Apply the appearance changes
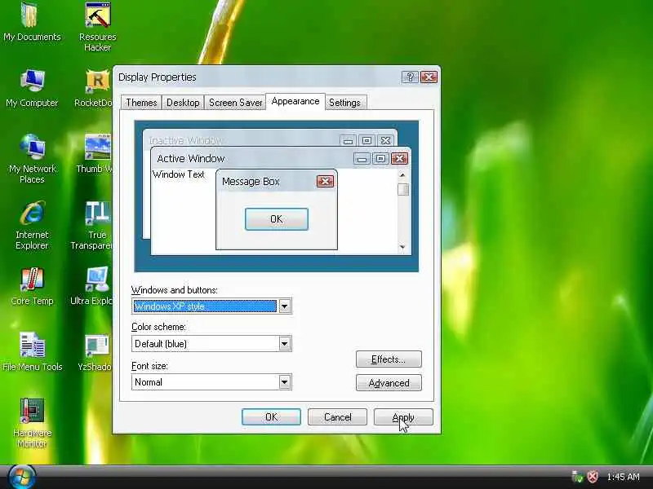Viewport: 653px width, 489px height. click(403, 417)
